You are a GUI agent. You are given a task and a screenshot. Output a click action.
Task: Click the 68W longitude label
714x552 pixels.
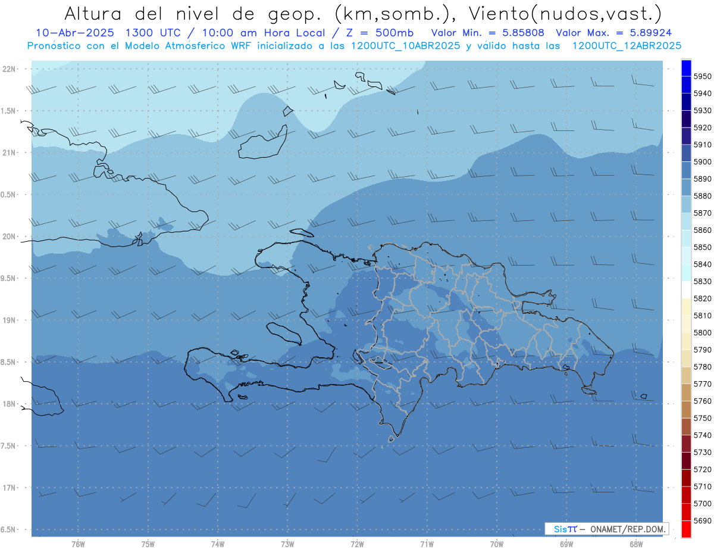[x=636, y=544]
